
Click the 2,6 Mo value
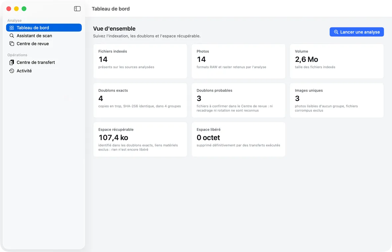[x=307, y=59]
